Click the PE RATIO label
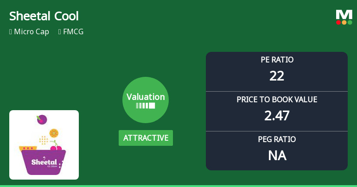357x187 pixels. (x=277, y=60)
